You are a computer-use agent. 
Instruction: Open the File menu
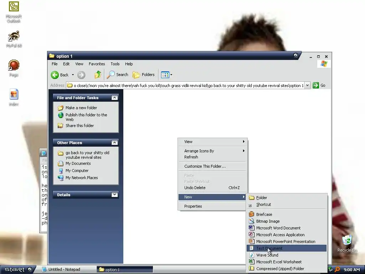point(55,64)
